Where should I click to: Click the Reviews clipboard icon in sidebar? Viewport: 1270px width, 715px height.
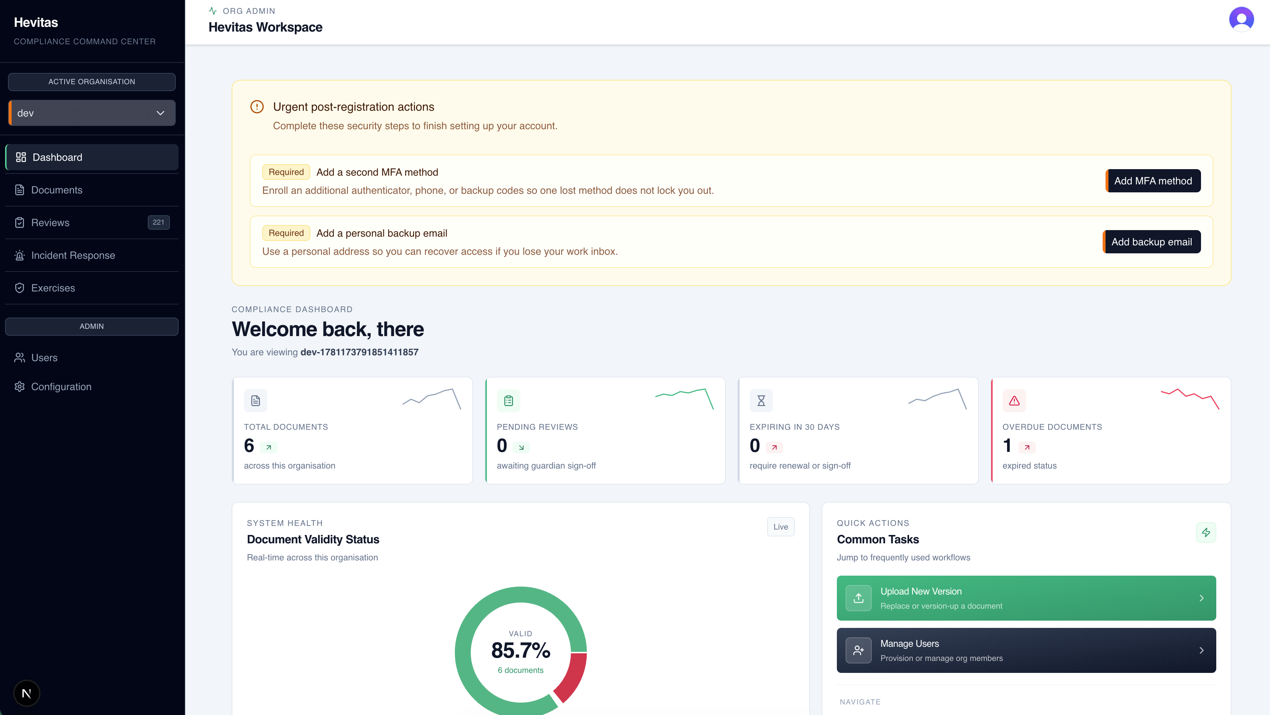click(x=20, y=222)
